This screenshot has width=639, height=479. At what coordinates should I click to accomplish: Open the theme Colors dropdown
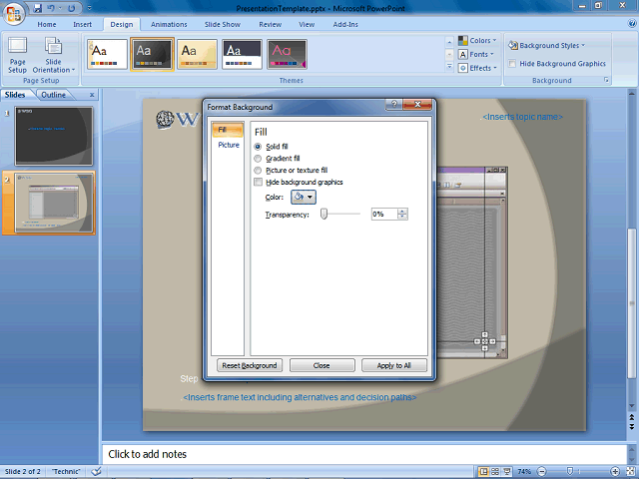pyautogui.click(x=477, y=41)
